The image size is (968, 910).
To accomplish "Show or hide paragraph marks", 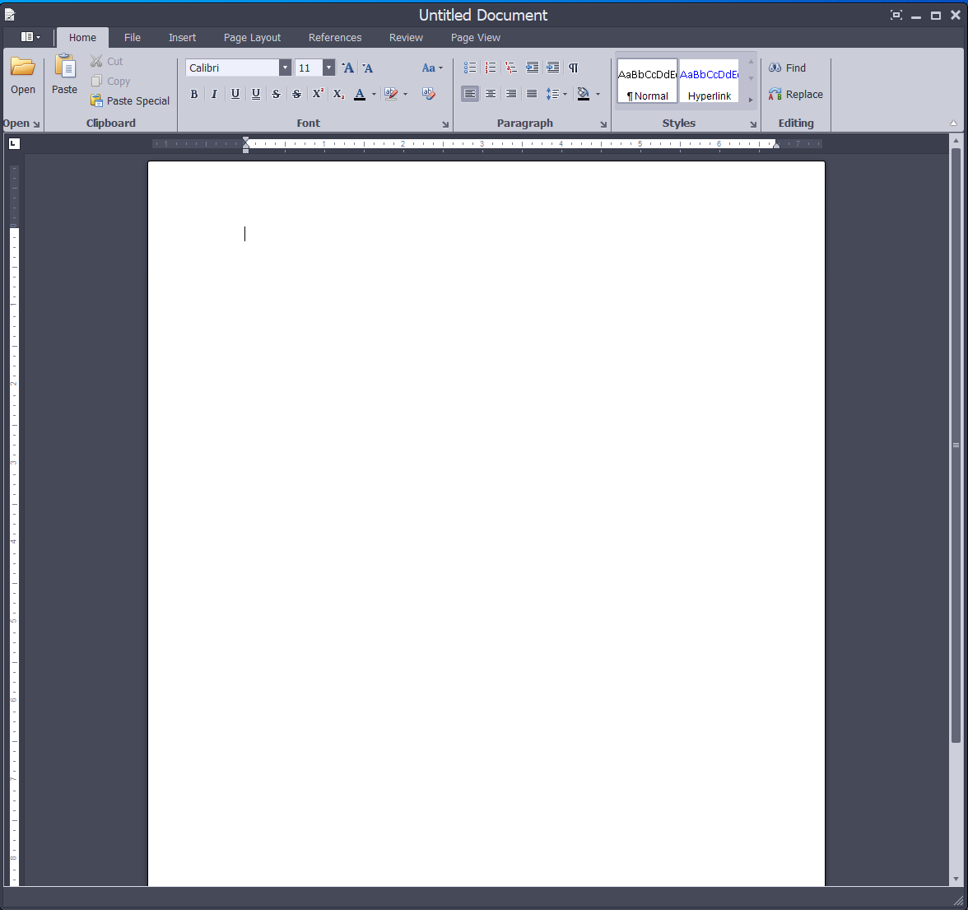I will 573,68.
